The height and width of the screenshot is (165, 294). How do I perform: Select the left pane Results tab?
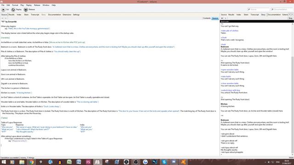tap(11, 15)
